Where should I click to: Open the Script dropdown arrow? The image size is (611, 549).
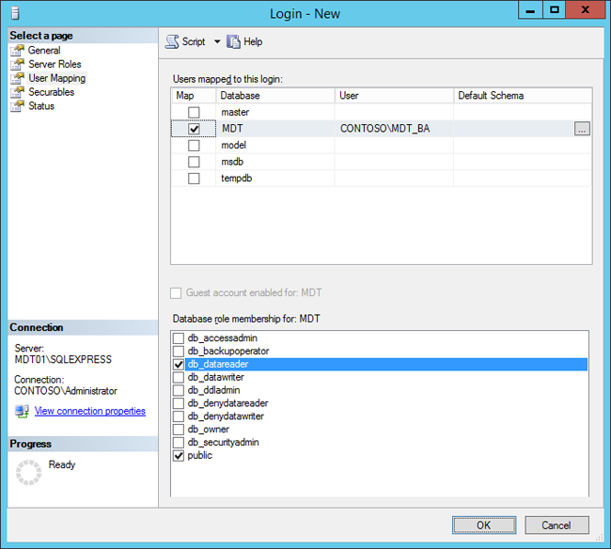coord(217,41)
